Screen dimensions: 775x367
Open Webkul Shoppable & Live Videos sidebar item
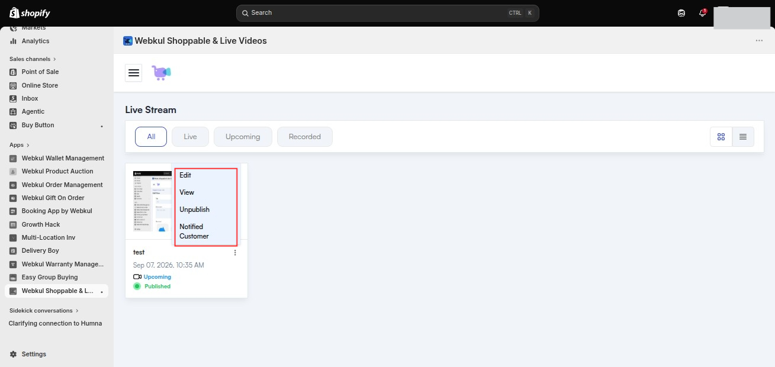click(x=56, y=291)
